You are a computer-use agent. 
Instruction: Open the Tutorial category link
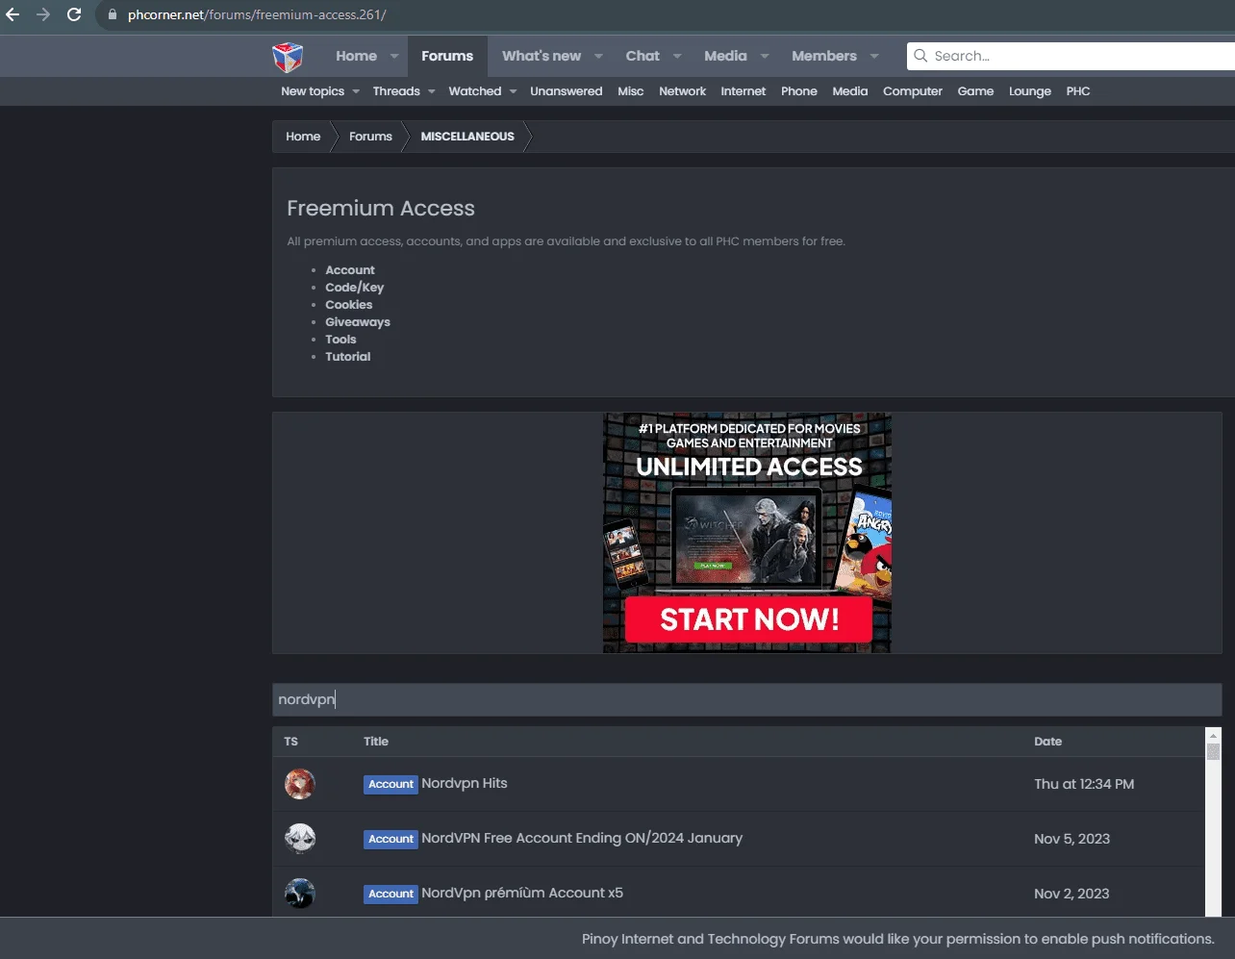click(347, 357)
